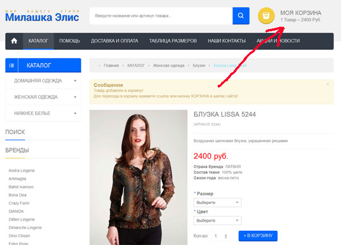
Task: Click the blouse product photo
Action: (x=138, y=177)
